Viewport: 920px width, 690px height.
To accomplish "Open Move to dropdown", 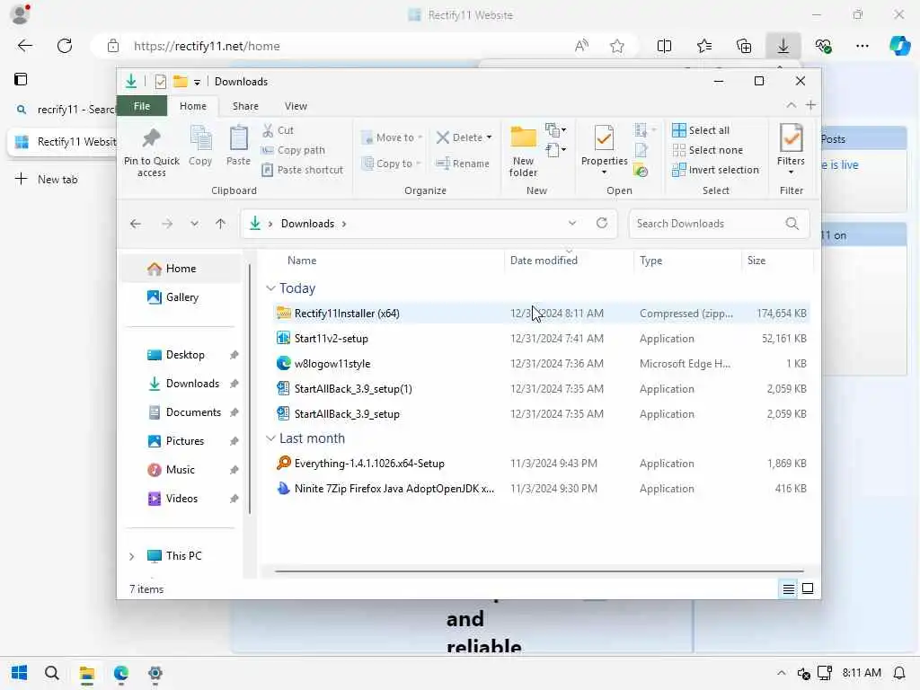I will (x=392, y=137).
